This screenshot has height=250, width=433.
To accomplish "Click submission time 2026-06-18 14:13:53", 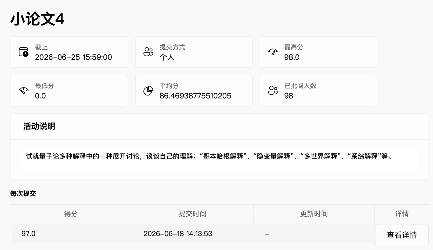I will pos(178,234).
